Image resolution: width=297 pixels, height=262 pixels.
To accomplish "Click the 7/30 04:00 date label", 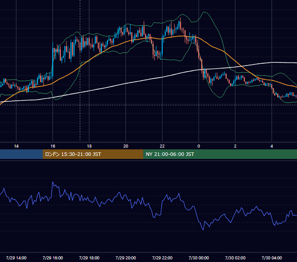I will pyautogui.click(x=272, y=258).
